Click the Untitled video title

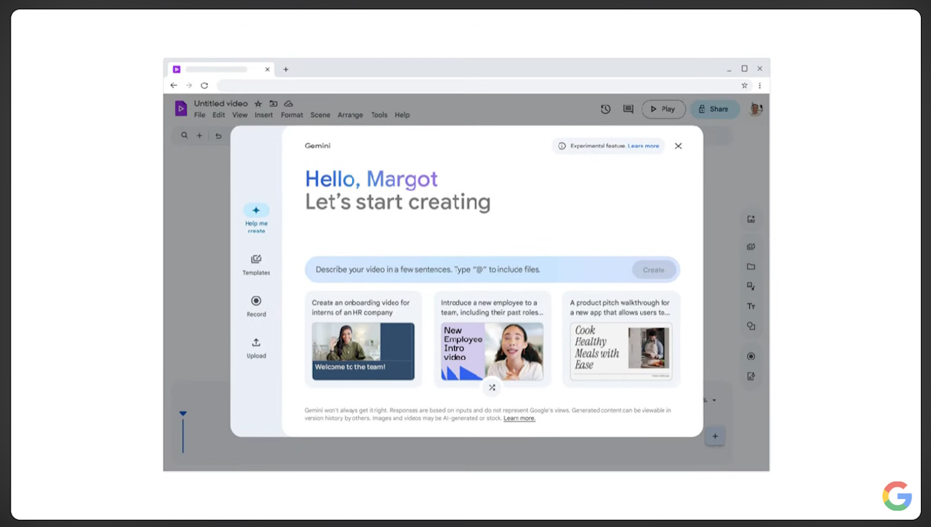[x=221, y=104]
